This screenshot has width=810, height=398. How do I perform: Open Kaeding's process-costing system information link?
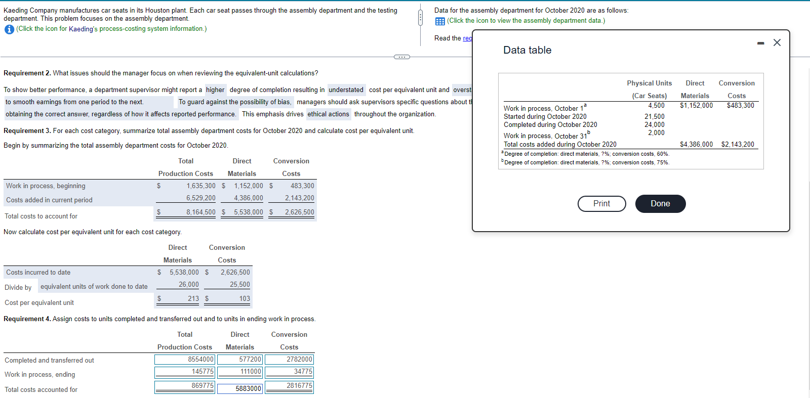pyautogui.click(x=111, y=29)
